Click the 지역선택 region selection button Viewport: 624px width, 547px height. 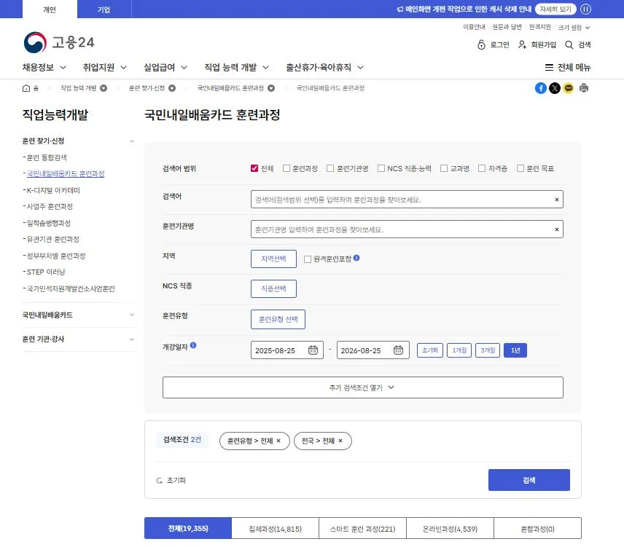point(273,257)
